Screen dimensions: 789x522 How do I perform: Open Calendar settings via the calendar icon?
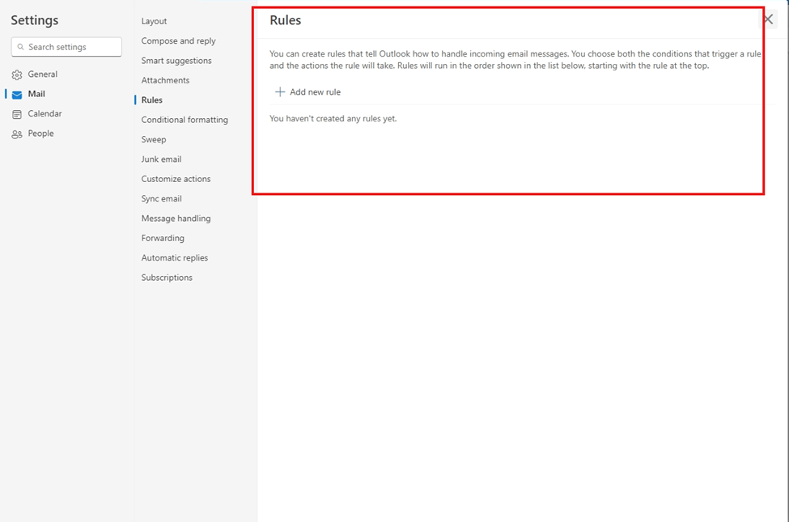[x=16, y=113]
